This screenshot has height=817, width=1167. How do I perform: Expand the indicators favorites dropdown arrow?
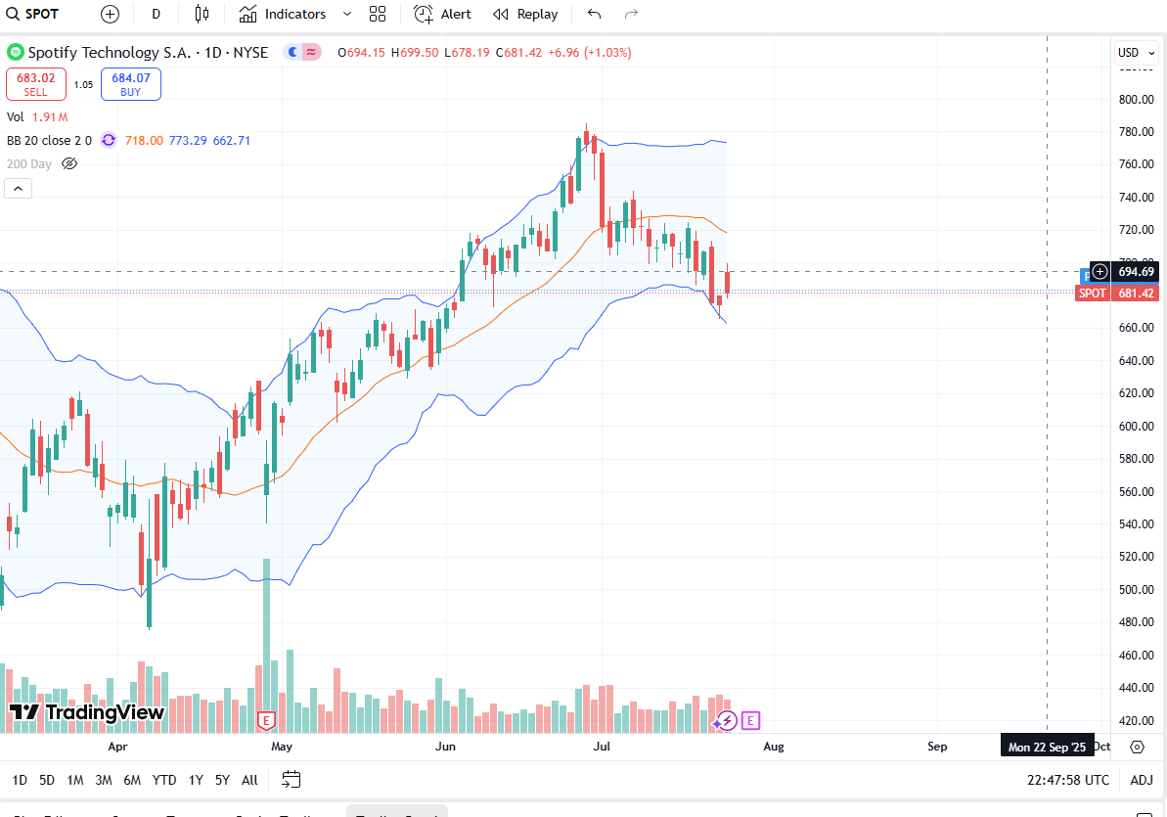pyautogui.click(x=347, y=14)
